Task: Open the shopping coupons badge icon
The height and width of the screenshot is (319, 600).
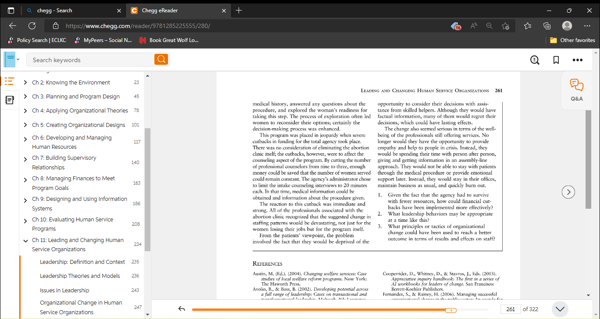Action: click(x=456, y=26)
